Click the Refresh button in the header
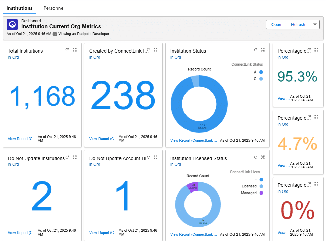326x242 pixels. pos(298,24)
